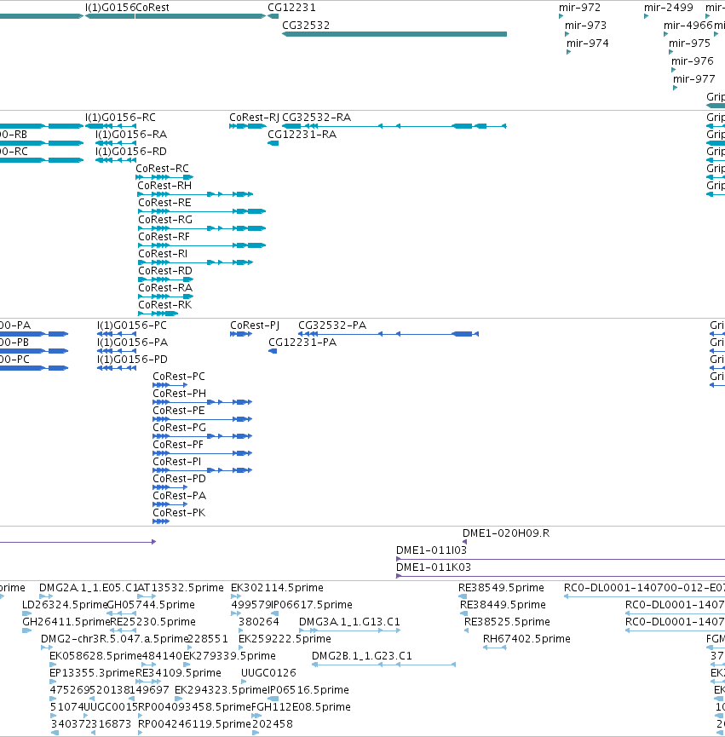This screenshot has height=737, width=725.
Task: Select the CoRest-PK protein feature
Action: click(161, 521)
